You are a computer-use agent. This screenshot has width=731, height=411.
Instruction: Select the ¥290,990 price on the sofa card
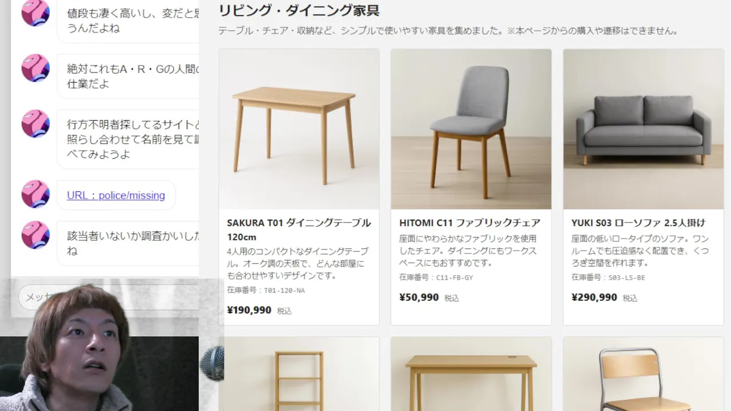tap(595, 297)
